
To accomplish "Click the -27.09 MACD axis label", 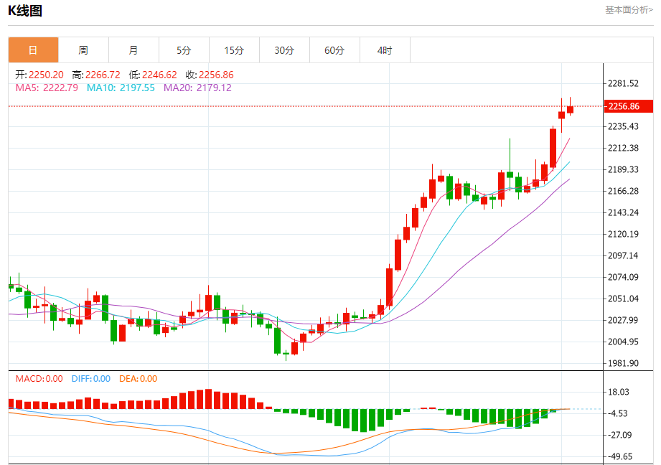I will coord(619,435).
